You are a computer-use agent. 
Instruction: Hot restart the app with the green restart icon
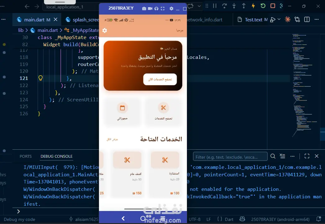point(263,6)
